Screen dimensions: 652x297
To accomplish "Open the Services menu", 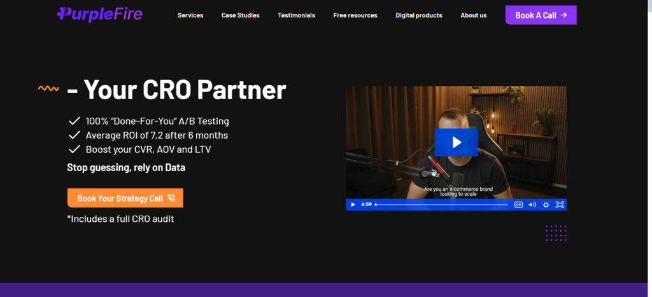I will point(190,15).
